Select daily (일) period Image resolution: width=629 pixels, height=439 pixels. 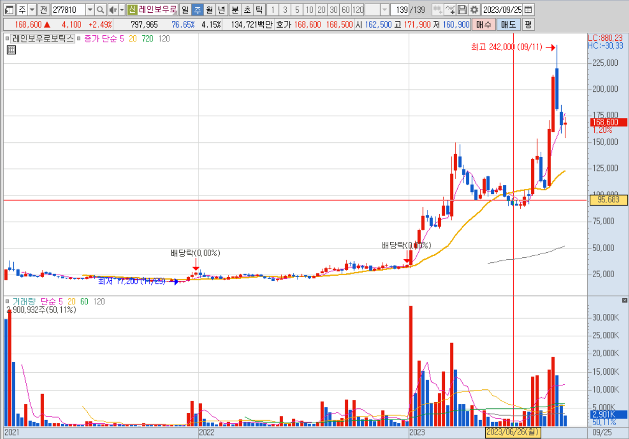click(185, 9)
